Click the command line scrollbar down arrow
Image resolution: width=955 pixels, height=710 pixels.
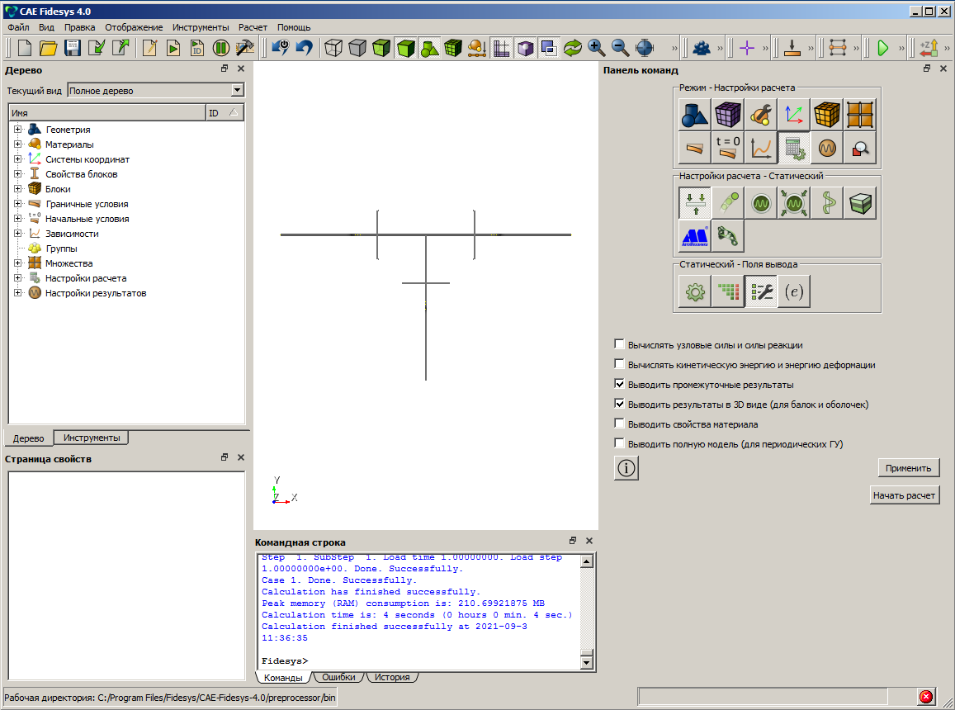click(587, 661)
